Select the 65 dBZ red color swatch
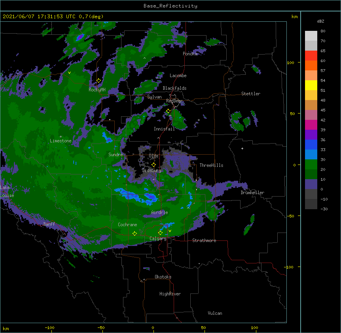 (x=311, y=56)
